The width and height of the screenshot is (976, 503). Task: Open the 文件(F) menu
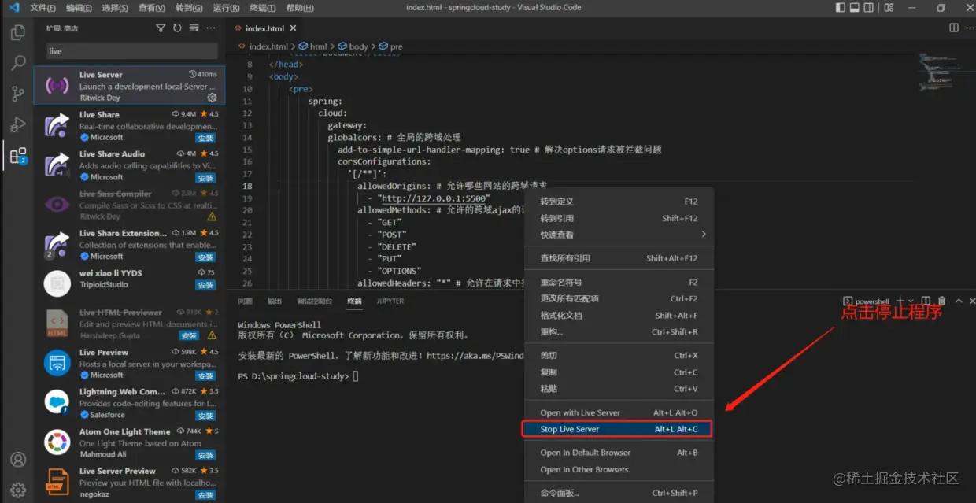click(43, 8)
